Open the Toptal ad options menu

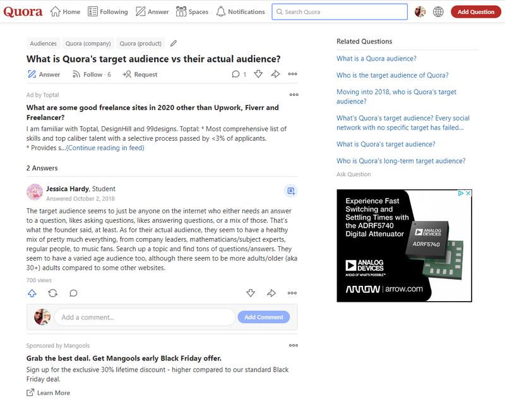tap(294, 95)
